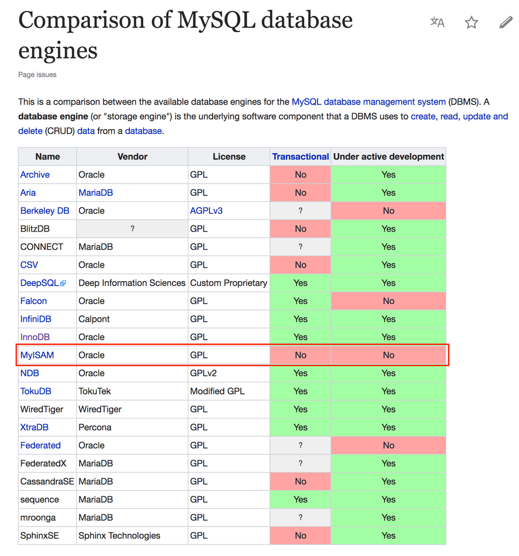Select the SphinxSE name cell
The height and width of the screenshot is (556, 519).
47,535
